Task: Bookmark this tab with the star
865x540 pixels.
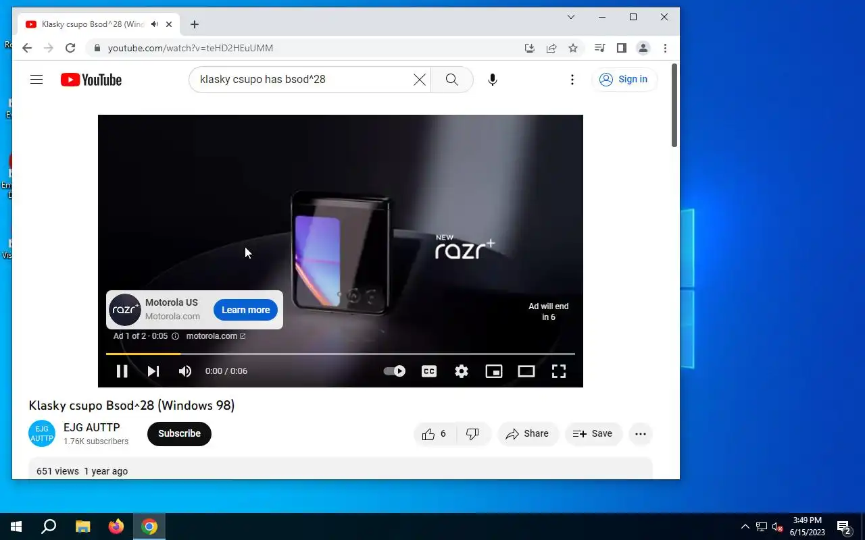Action: (x=573, y=48)
